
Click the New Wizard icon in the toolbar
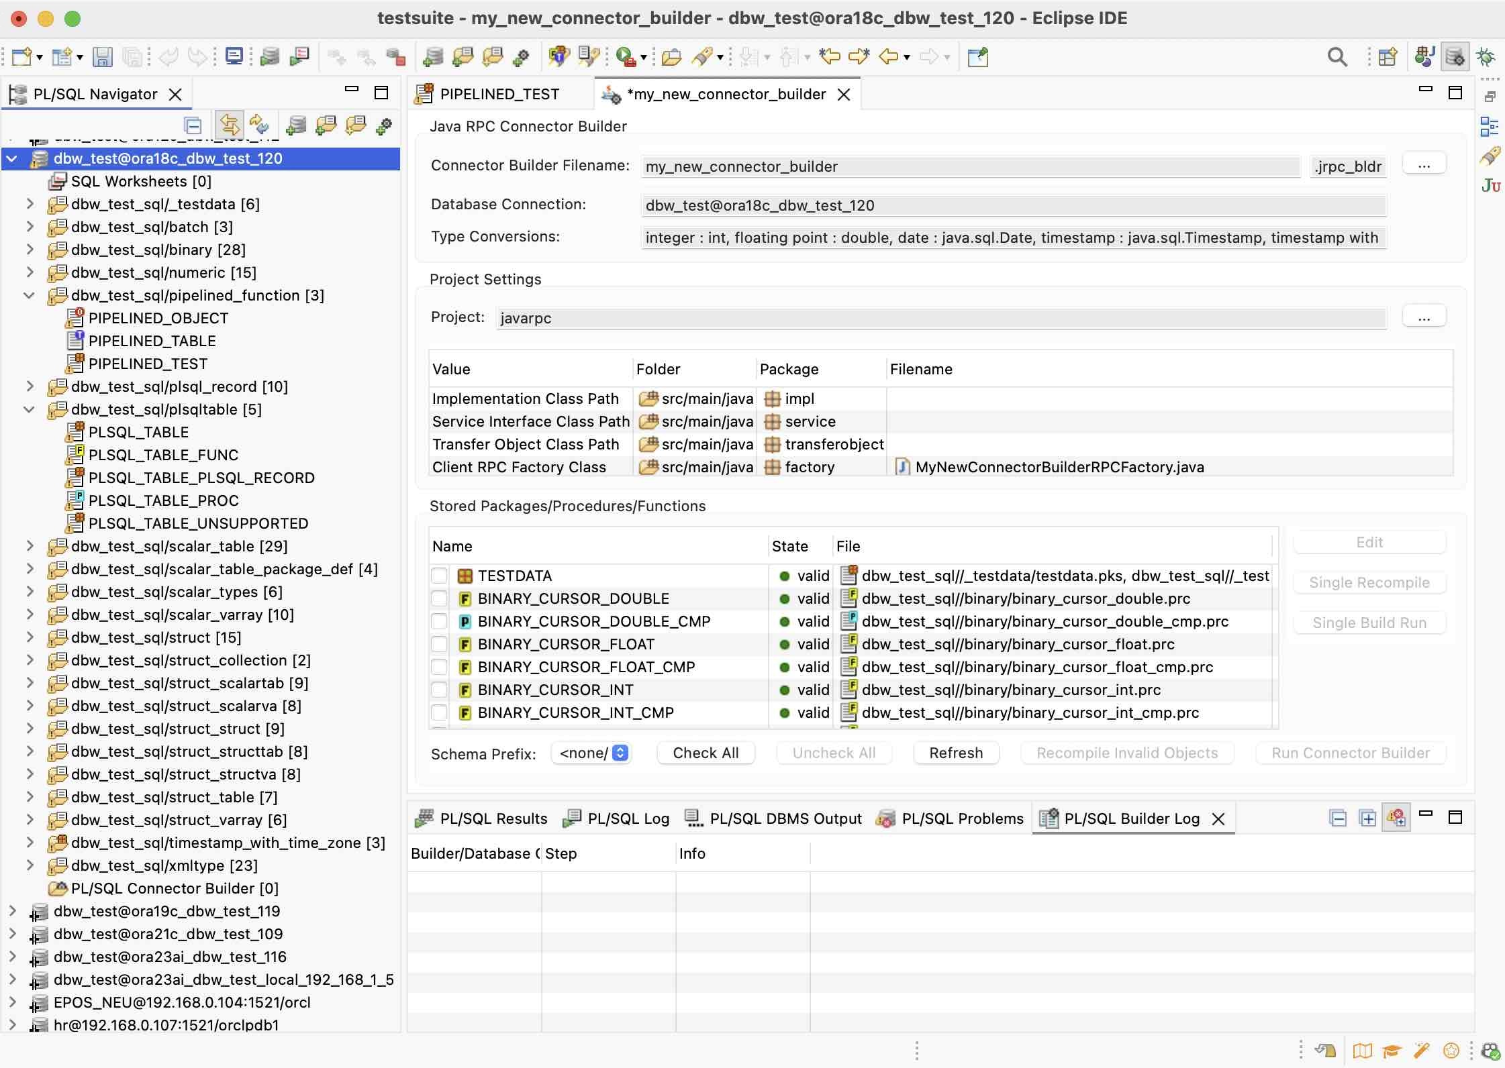22,57
